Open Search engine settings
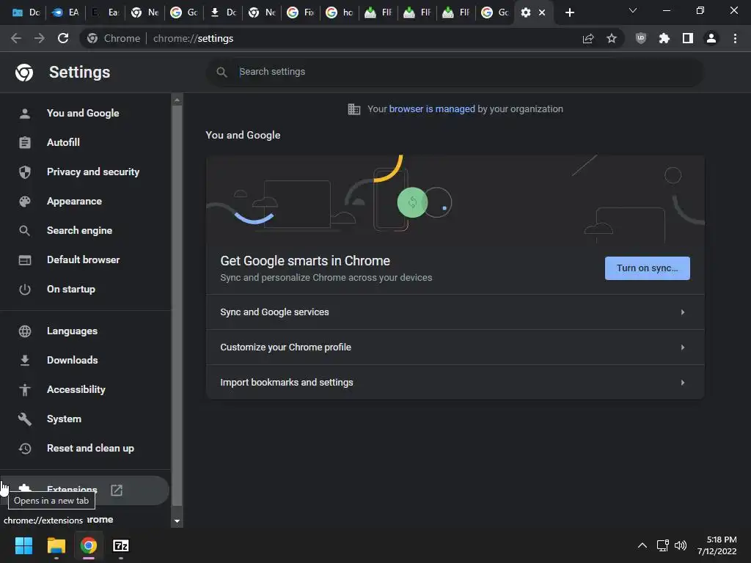Screen dimensions: 751x563 (x=79, y=231)
